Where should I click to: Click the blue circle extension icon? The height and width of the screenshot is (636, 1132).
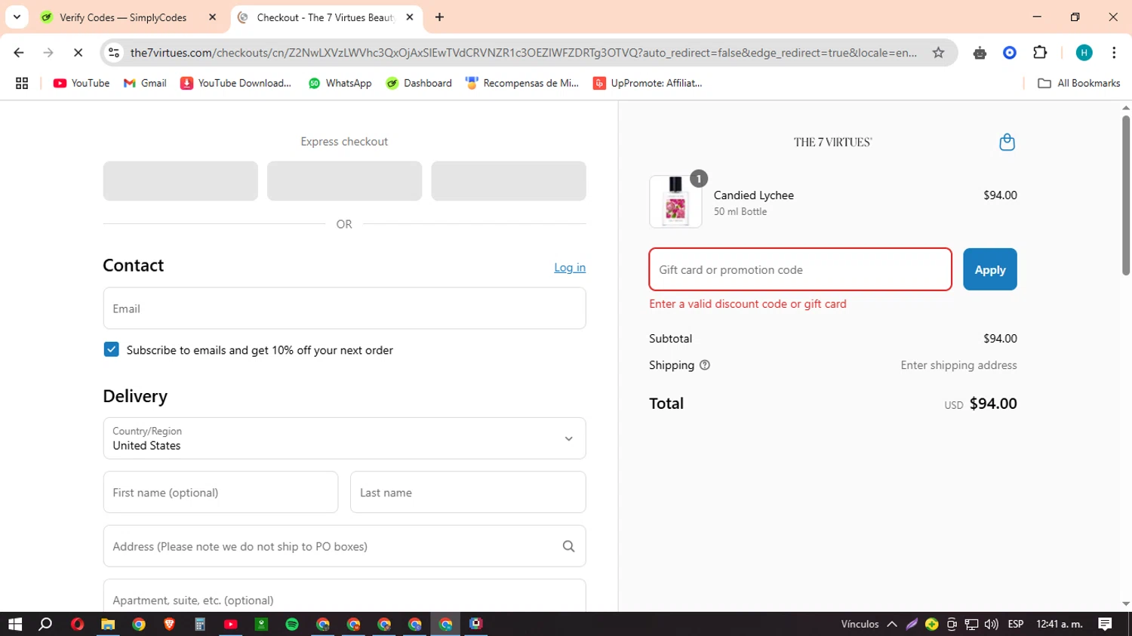click(1010, 53)
